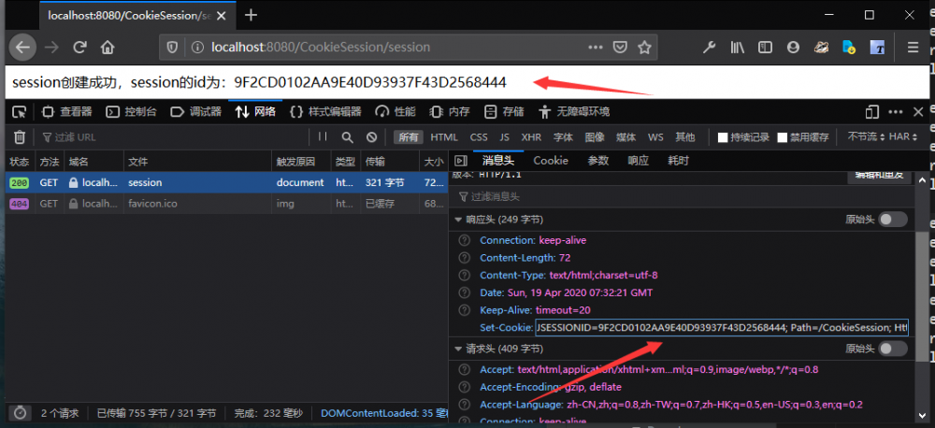Click the Filter URL input field
Viewport: 935px width, 428px height.
click(173, 137)
